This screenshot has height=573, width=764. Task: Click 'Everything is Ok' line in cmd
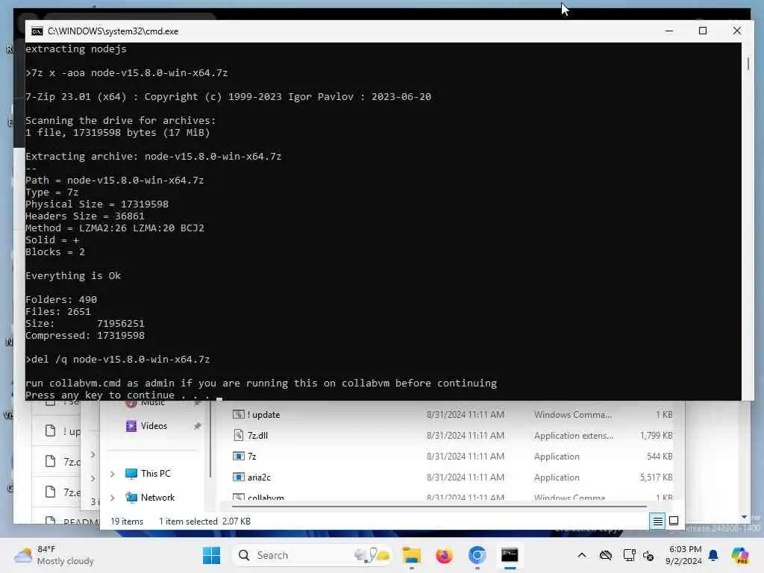pos(73,276)
